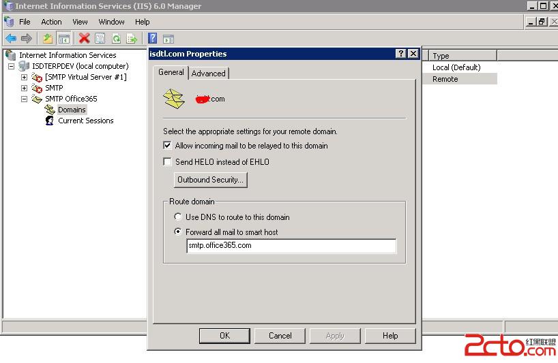Open the Window menu
Viewport: 558px width, 363px height.
tap(111, 22)
